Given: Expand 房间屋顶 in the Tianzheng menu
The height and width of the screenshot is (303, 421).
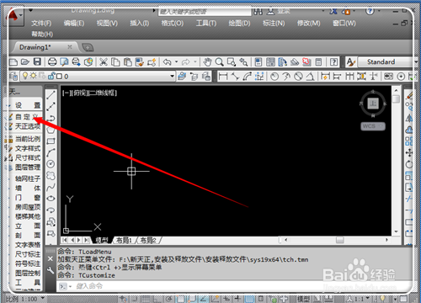Looking at the screenshot, I should pyautogui.click(x=28, y=207).
